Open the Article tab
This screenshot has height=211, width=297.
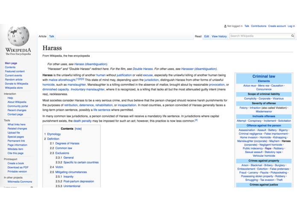click(x=42, y=36)
